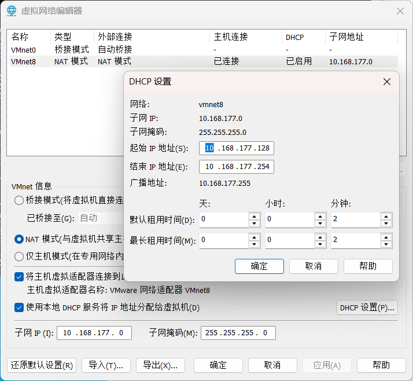Select 桥接模式 radio button

19,200
